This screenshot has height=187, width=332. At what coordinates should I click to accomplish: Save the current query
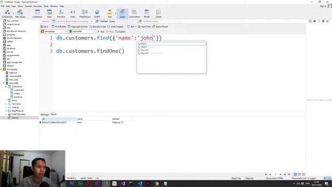click(x=45, y=26)
